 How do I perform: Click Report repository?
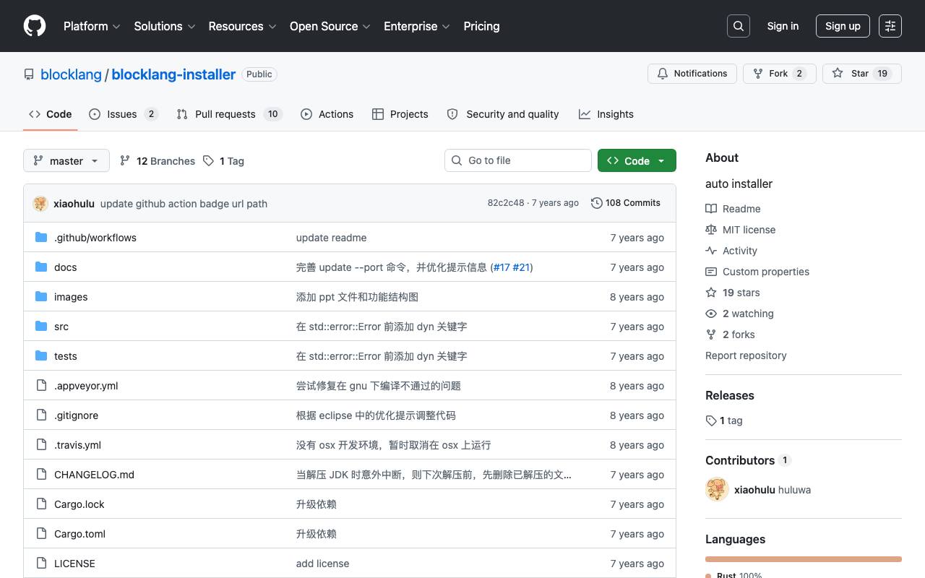coord(746,355)
